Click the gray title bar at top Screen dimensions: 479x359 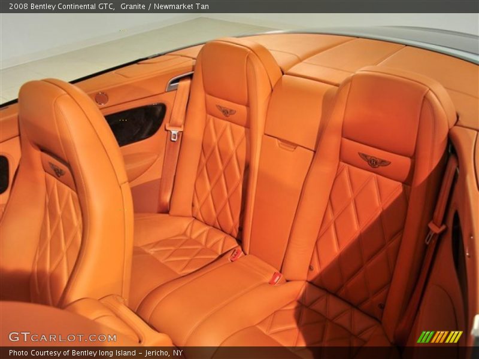click(x=239, y=7)
